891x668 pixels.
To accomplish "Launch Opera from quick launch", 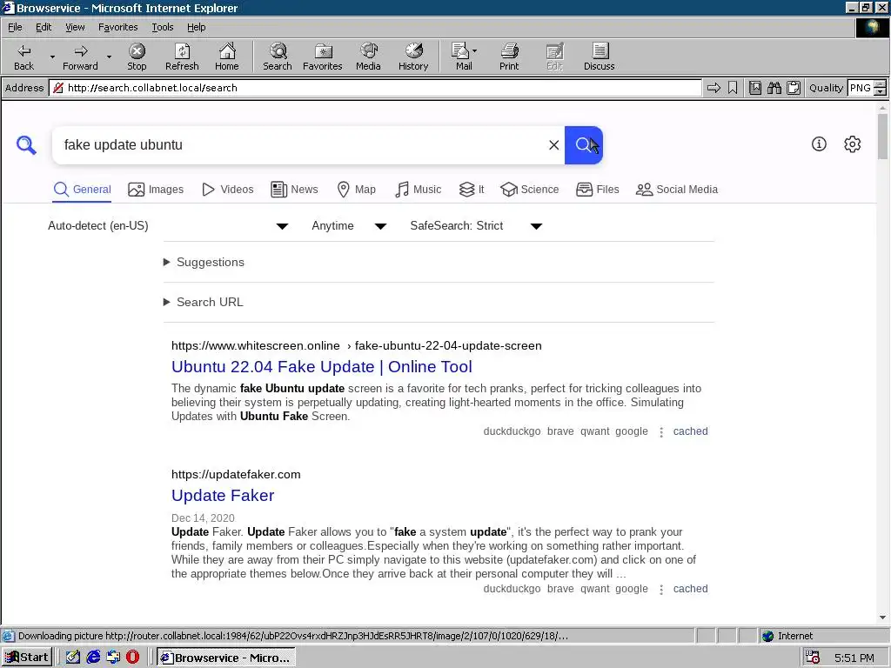I will 132,658.
